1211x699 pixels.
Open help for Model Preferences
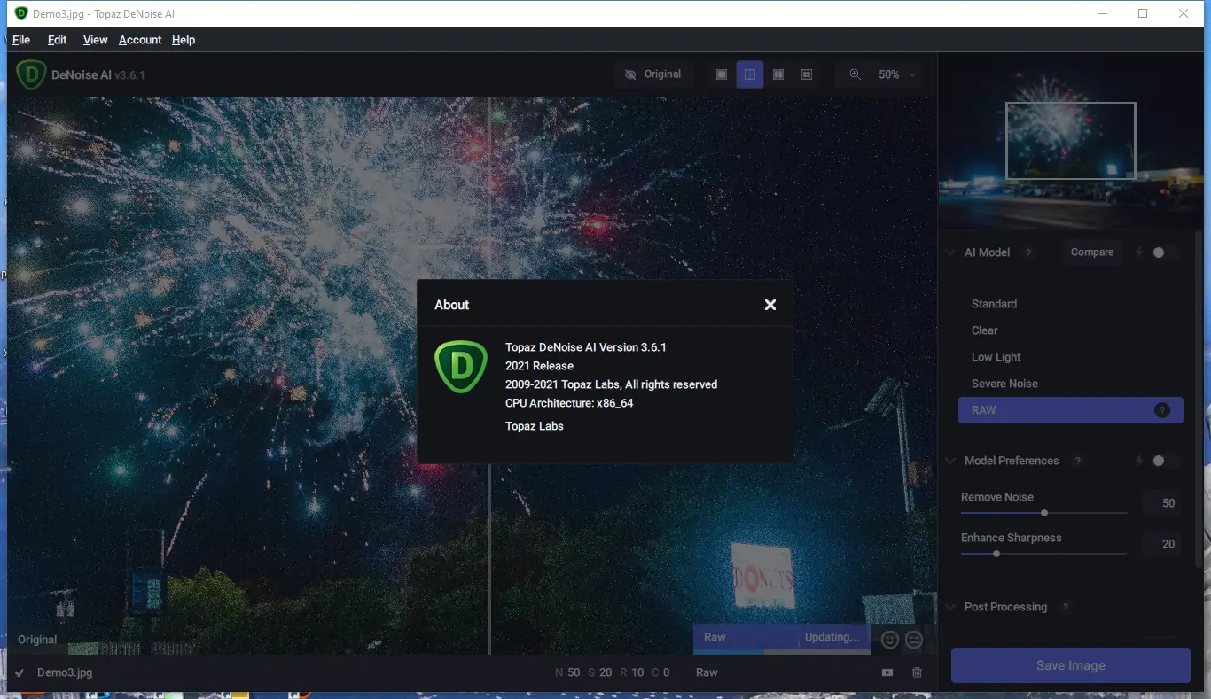(x=1078, y=461)
